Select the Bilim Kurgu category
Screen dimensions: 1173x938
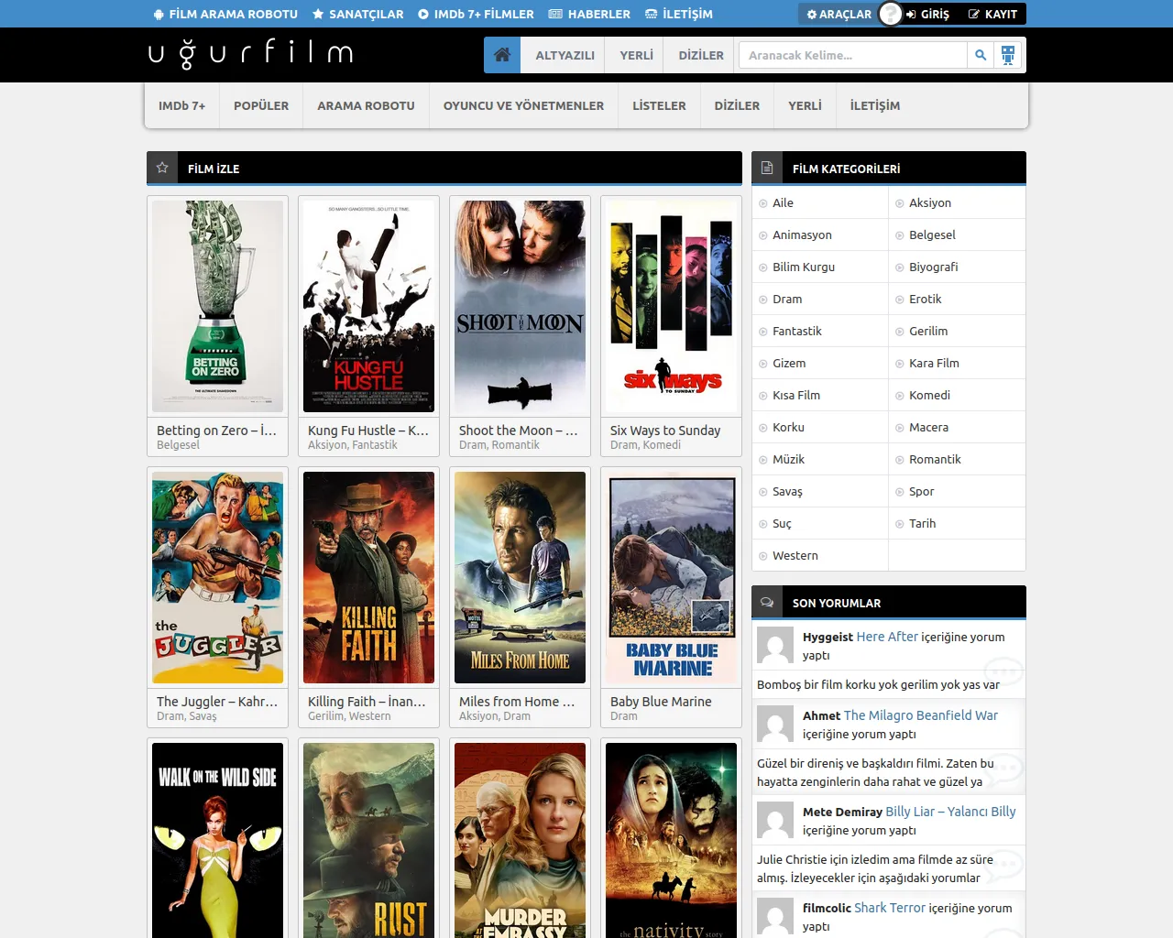point(804,267)
